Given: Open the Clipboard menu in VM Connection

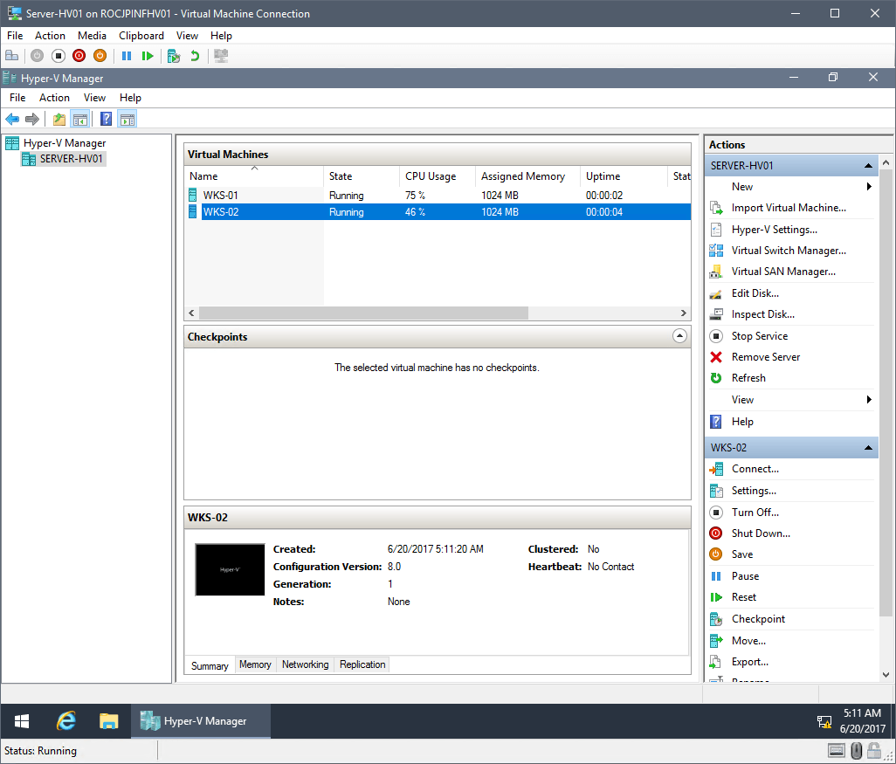Looking at the screenshot, I should pos(141,36).
